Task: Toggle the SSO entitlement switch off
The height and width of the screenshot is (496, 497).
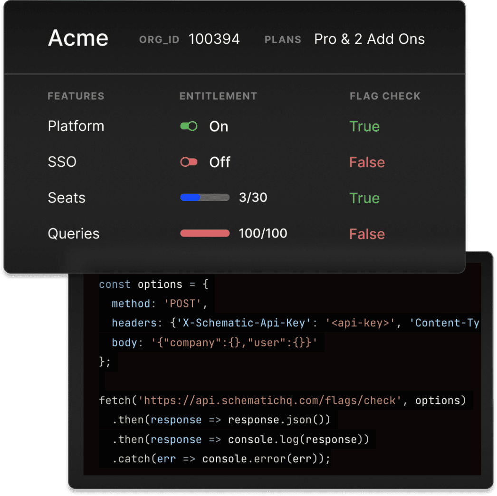Action: tap(189, 162)
